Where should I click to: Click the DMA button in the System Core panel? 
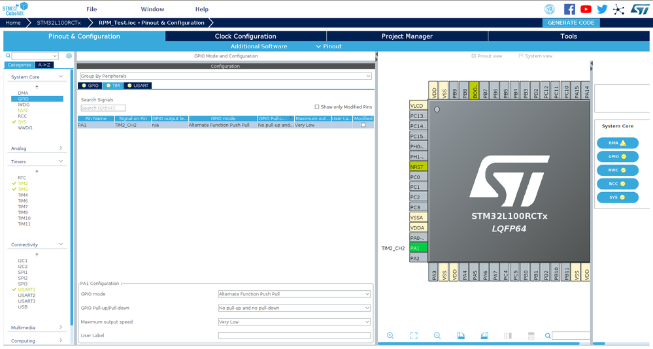618,143
